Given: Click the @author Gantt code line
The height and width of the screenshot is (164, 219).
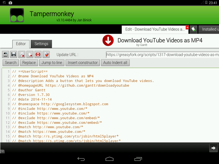Looking at the screenshot, I should [x=29, y=90].
